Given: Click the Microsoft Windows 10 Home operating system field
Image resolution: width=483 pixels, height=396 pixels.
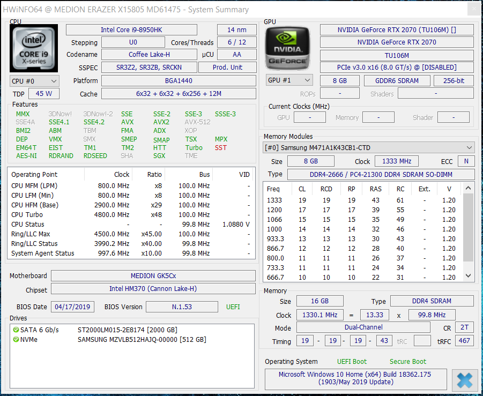Looking at the screenshot, I should (356, 378).
